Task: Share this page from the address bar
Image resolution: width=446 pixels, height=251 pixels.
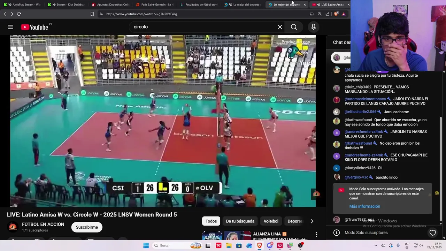Action: 328,14
